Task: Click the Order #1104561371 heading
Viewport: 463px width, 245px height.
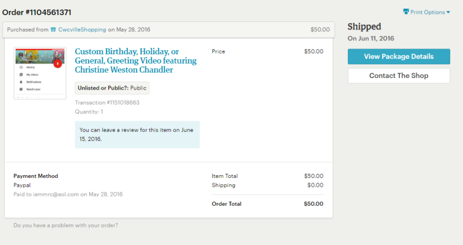Action: (37, 12)
